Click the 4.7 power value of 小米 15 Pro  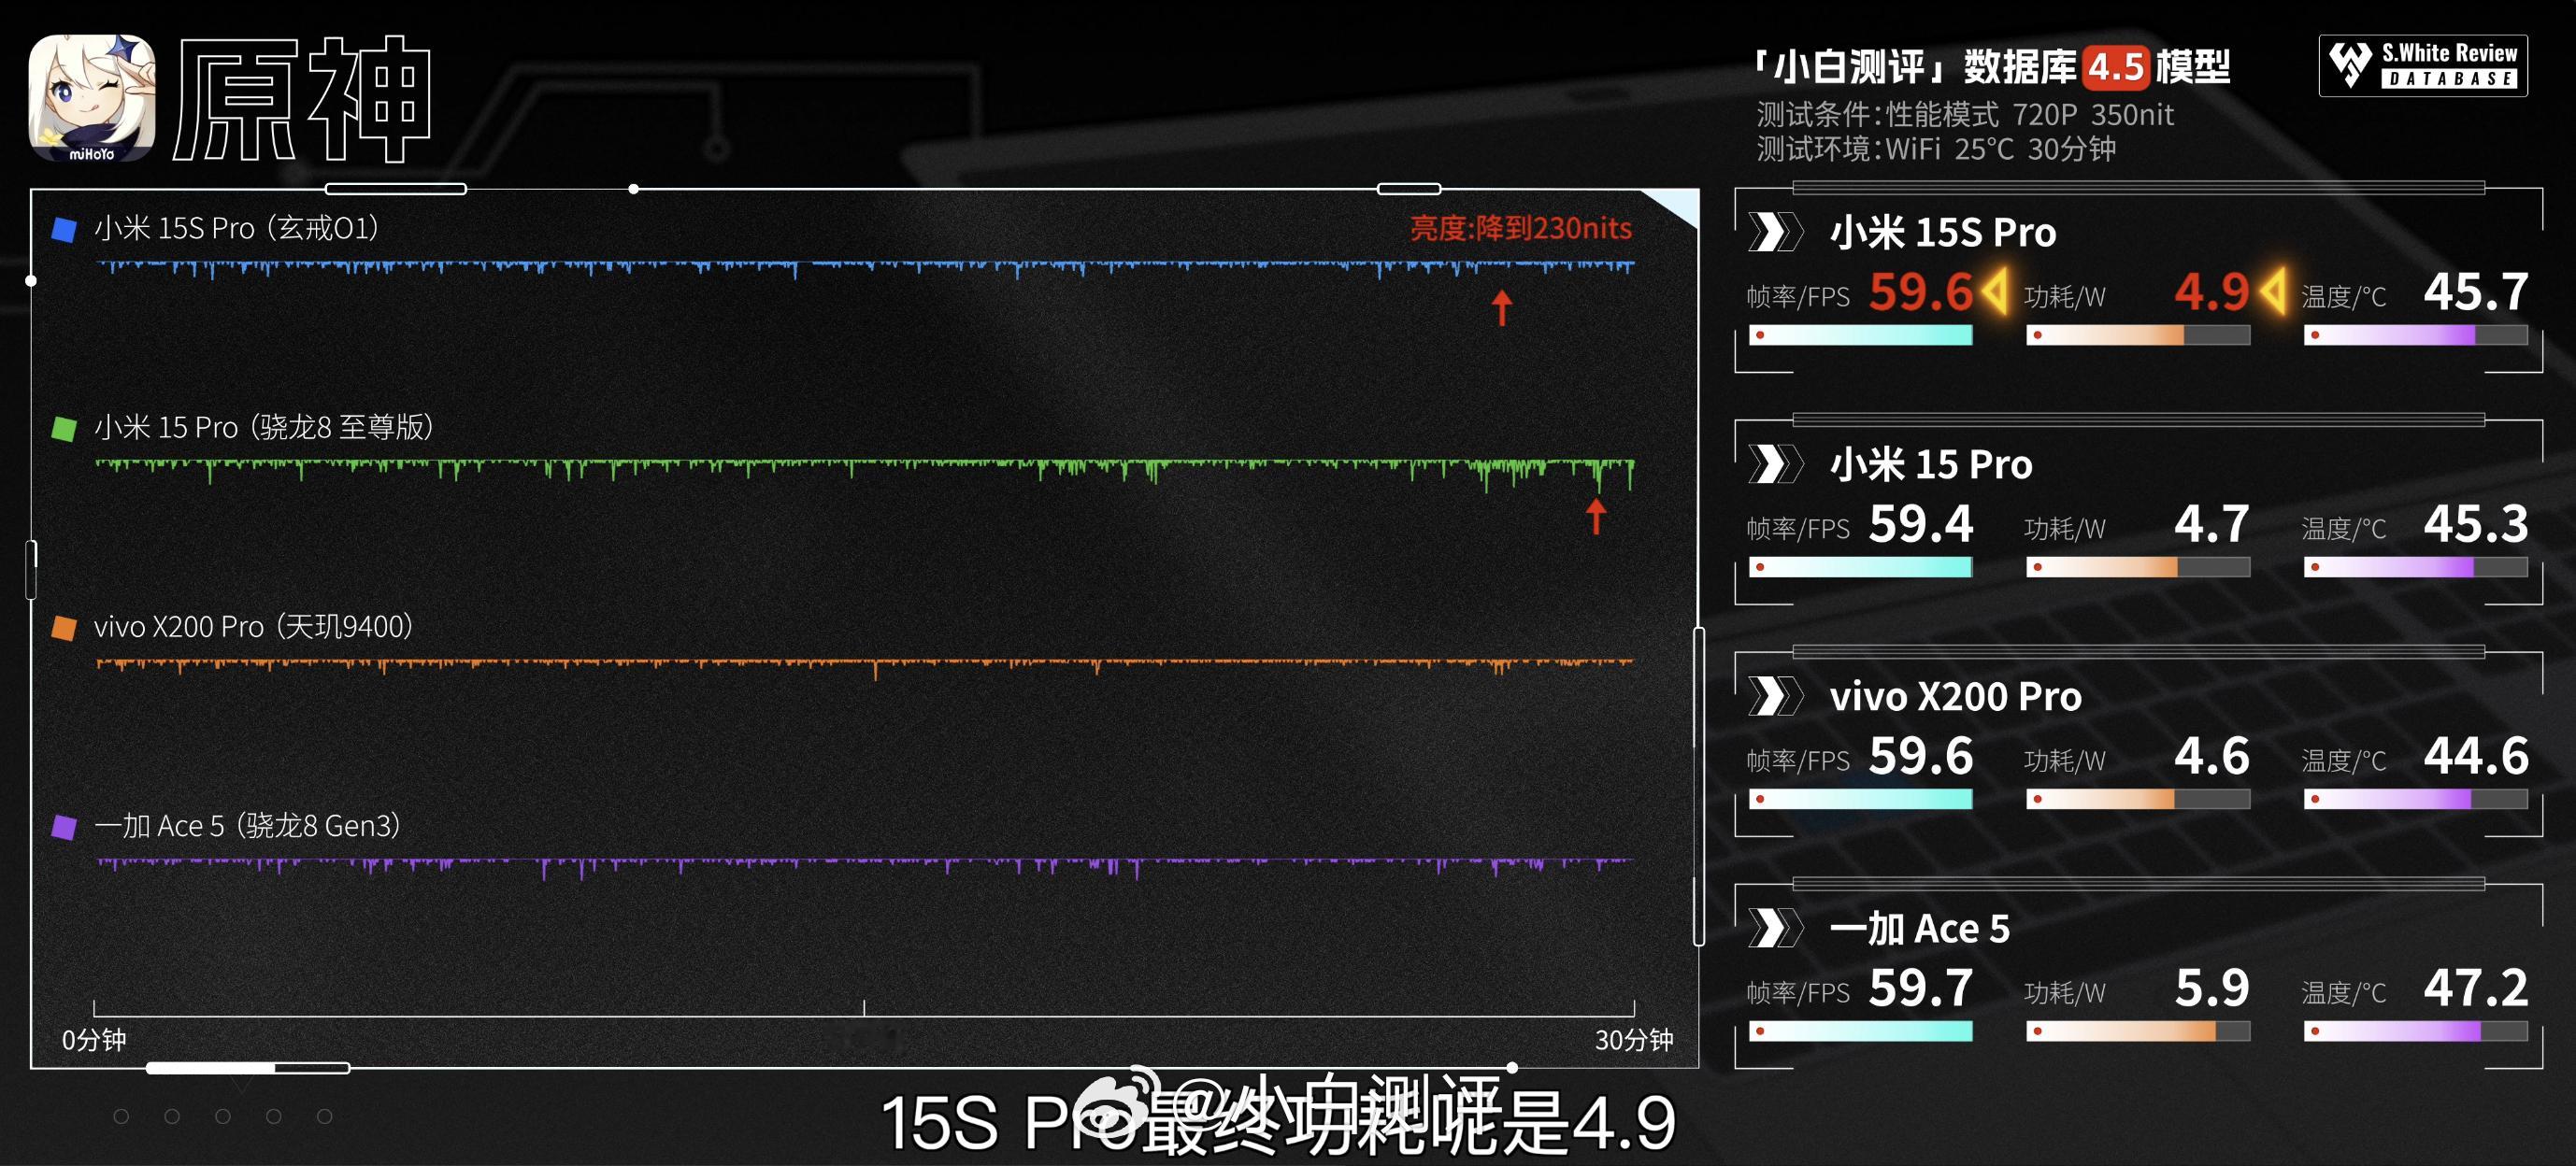tap(2212, 524)
